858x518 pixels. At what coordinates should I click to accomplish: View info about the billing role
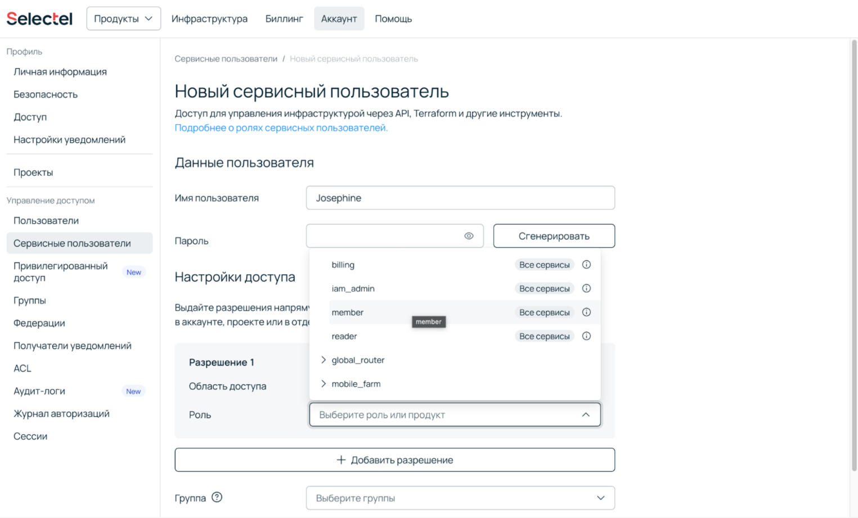586,265
